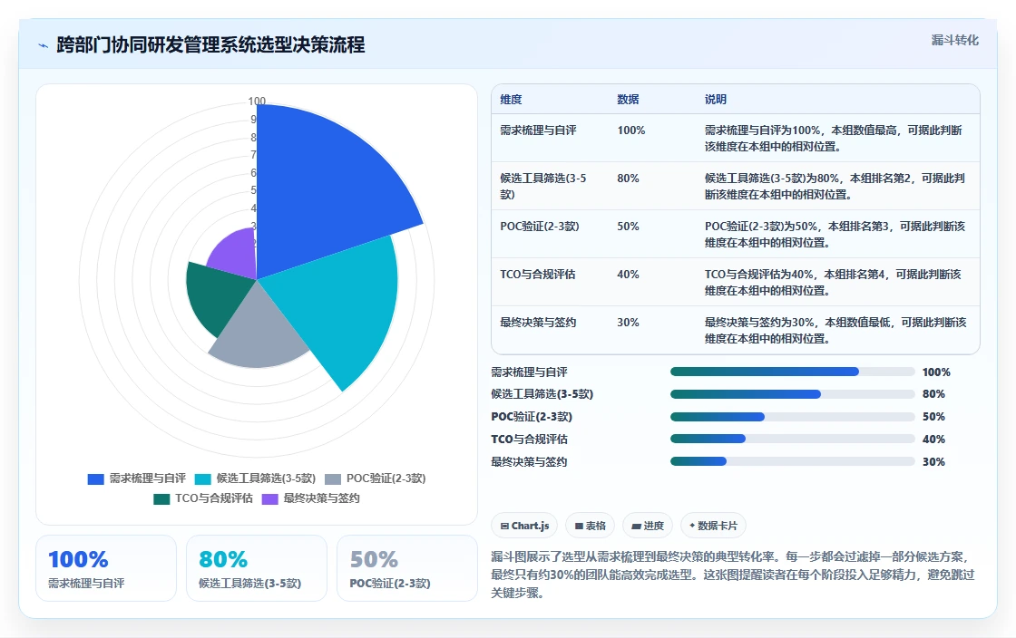Click the dark green TCO chart segment
This screenshot has height=638, width=1016.
point(217,295)
